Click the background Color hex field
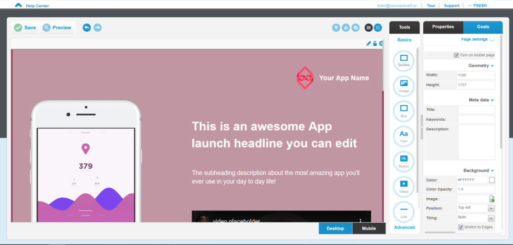Image resolution: width=513 pixels, height=245 pixels. point(472,180)
